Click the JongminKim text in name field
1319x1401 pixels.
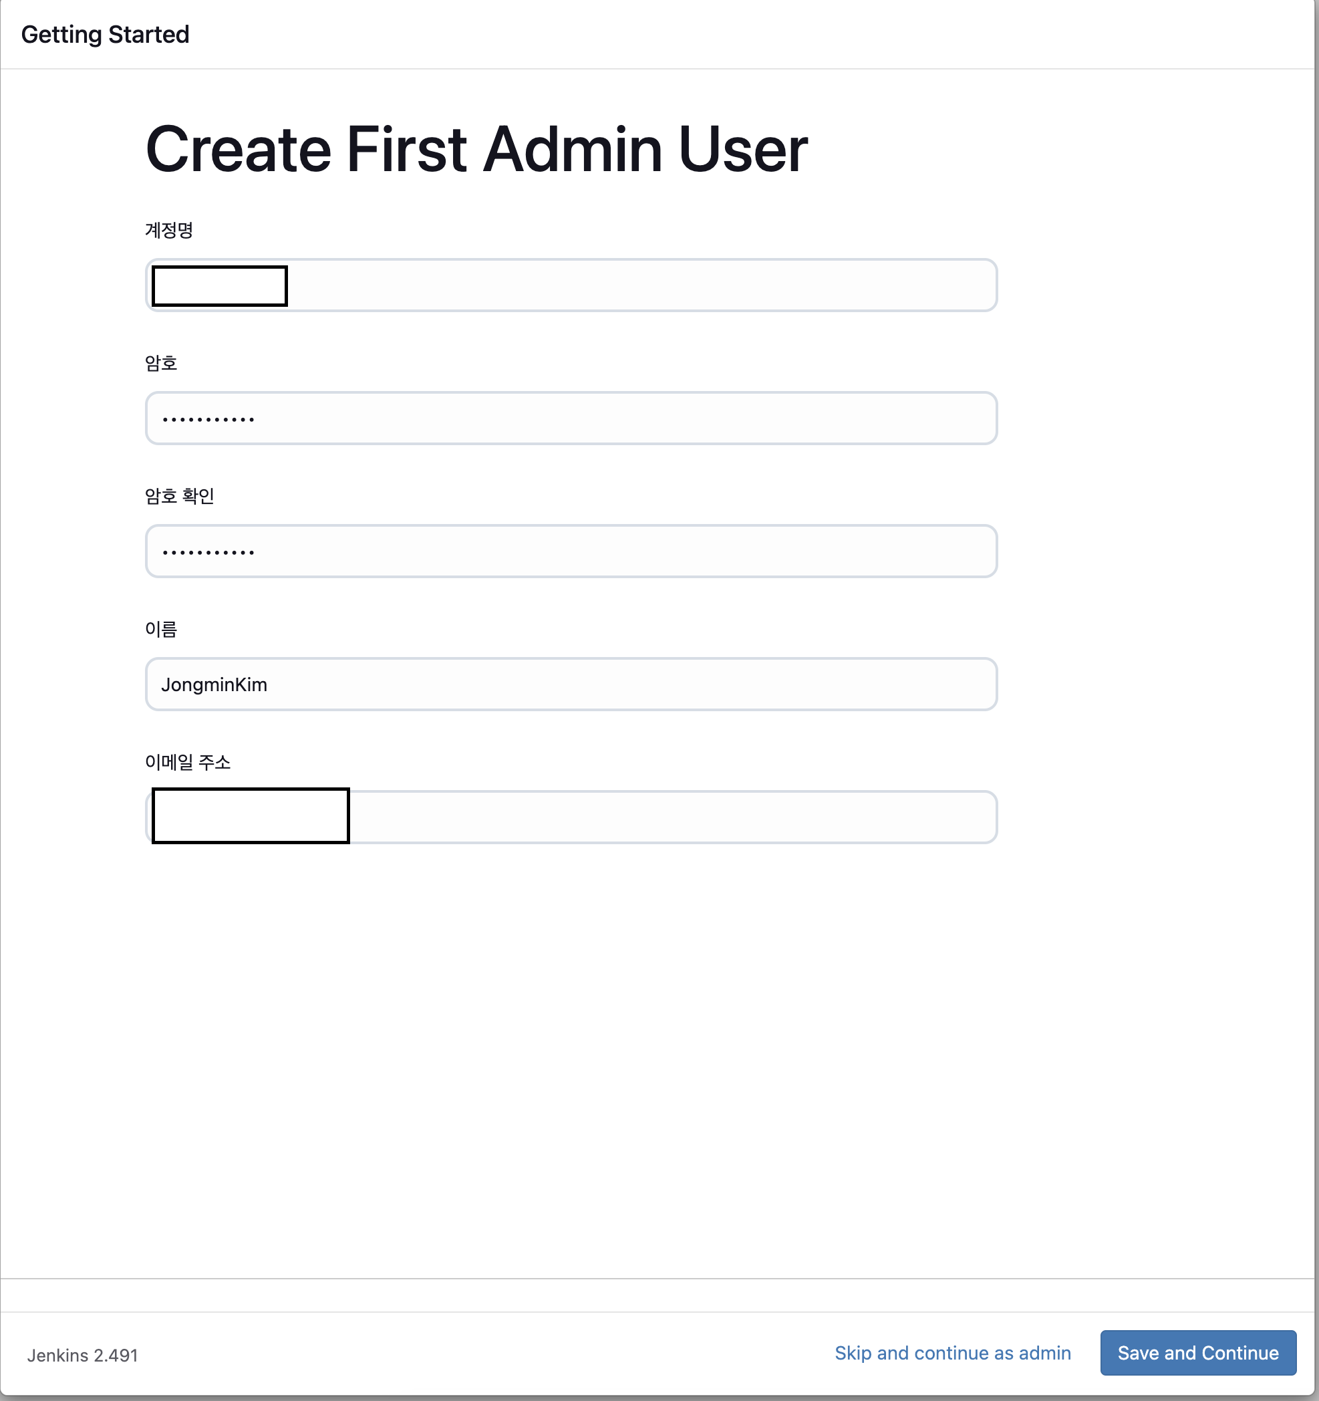point(214,685)
